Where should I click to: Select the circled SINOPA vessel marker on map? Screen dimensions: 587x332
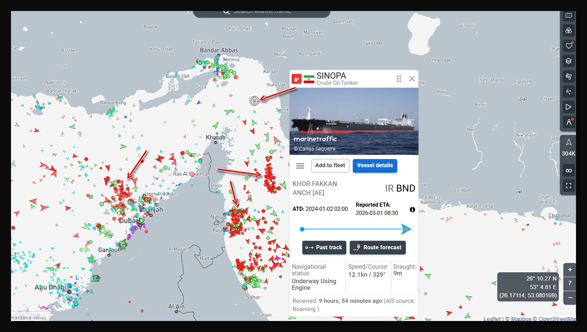[254, 101]
